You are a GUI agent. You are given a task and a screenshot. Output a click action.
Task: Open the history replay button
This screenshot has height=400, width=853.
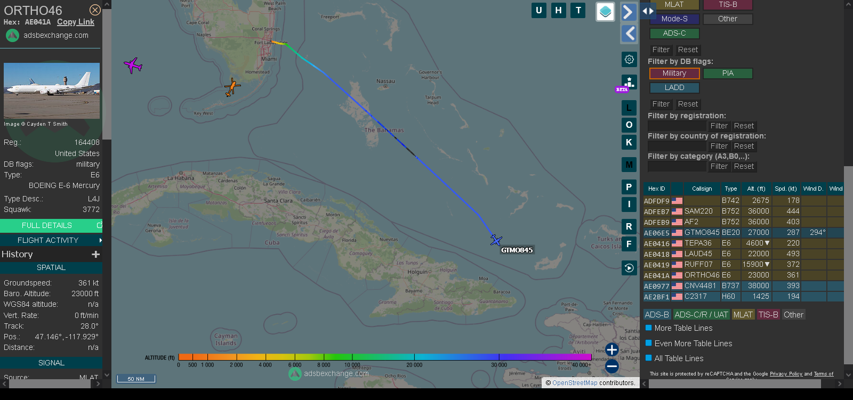pos(629,268)
